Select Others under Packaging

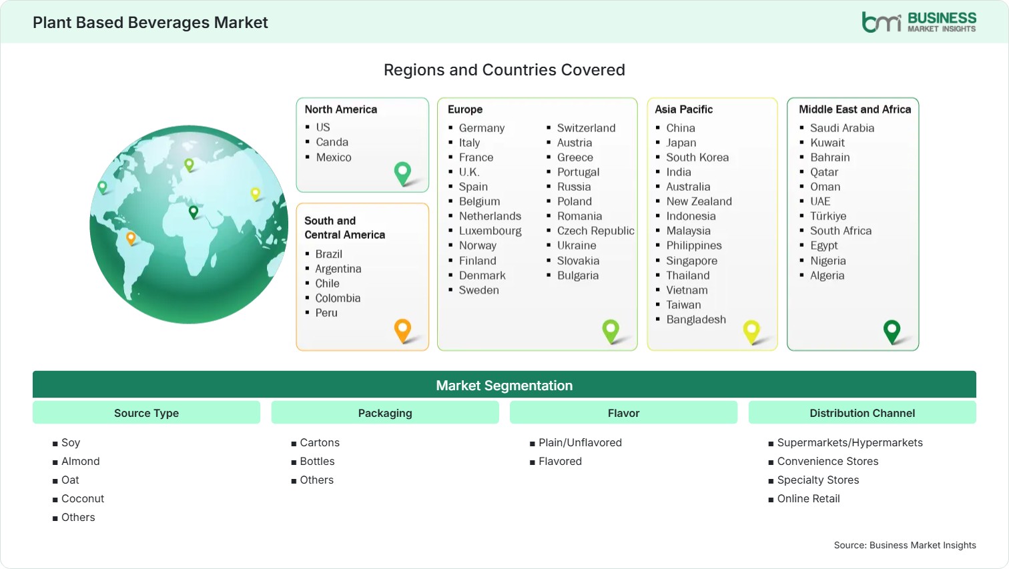coord(316,480)
